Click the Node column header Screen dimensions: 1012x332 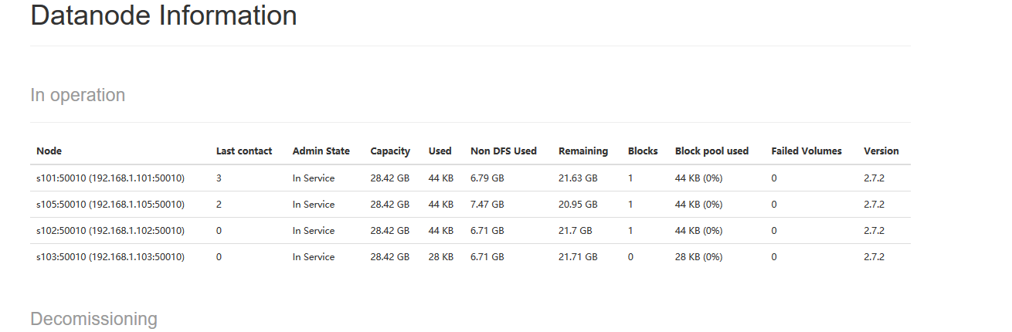pos(49,151)
